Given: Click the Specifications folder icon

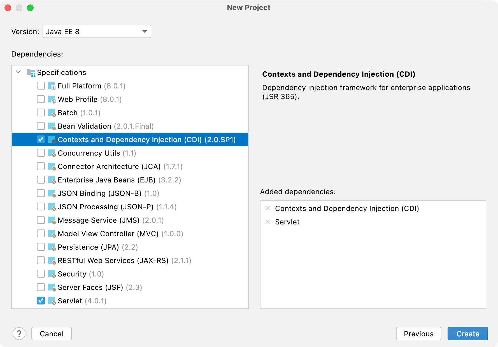Looking at the screenshot, I should [31, 72].
